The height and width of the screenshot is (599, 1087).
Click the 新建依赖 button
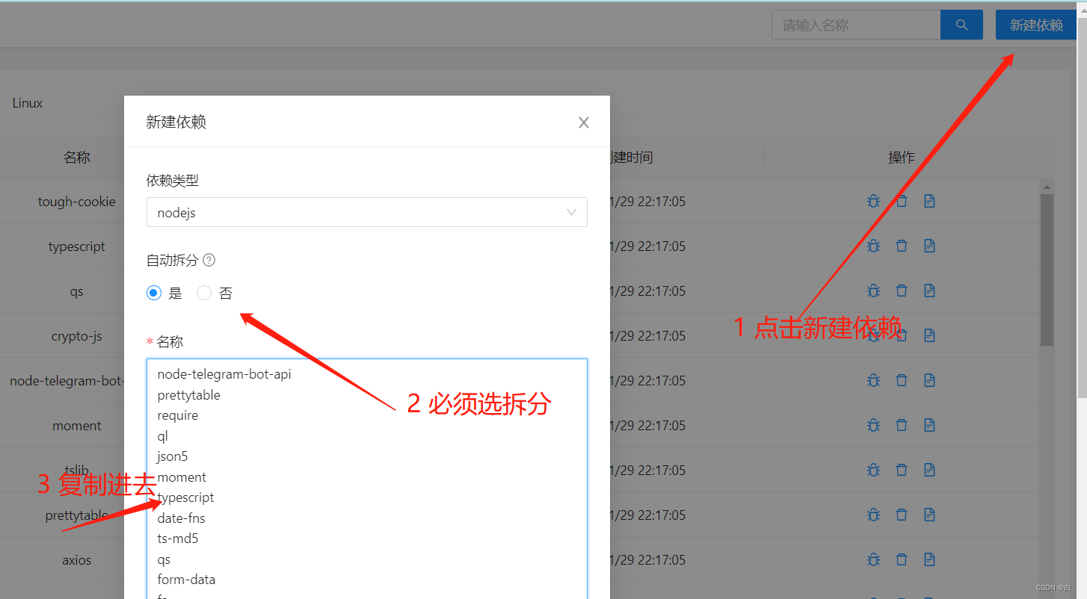(1036, 25)
